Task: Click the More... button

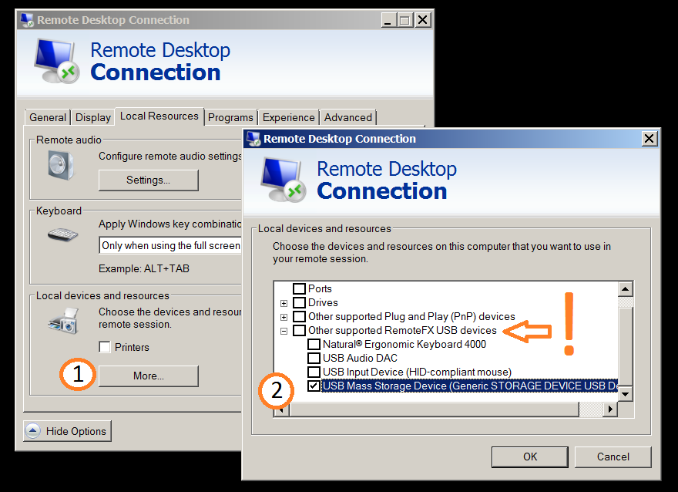Action: pyautogui.click(x=148, y=376)
